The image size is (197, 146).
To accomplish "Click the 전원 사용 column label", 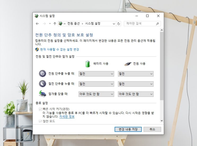I will [x=139, y=64].
